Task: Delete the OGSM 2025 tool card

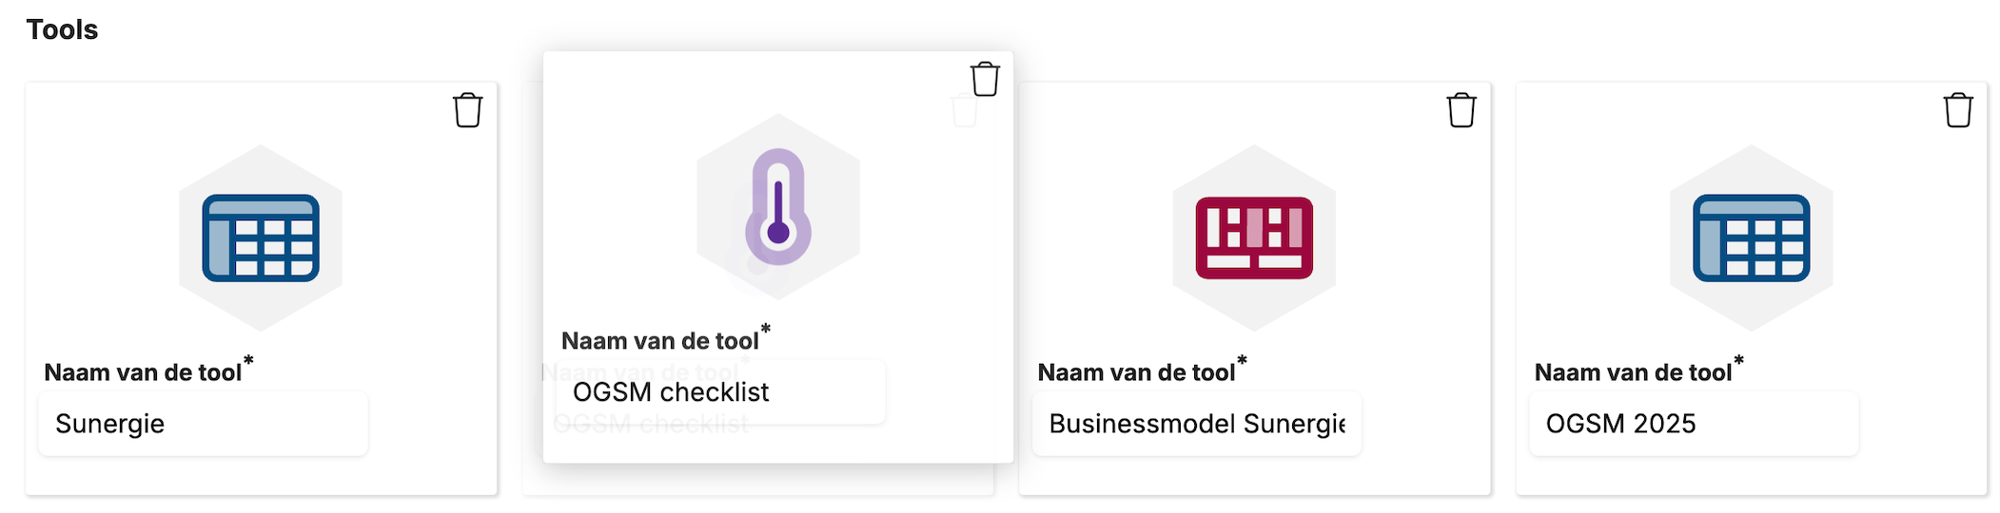Action: click(x=1958, y=110)
